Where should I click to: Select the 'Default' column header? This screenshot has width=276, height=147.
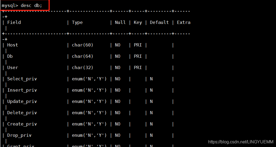tap(159, 22)
